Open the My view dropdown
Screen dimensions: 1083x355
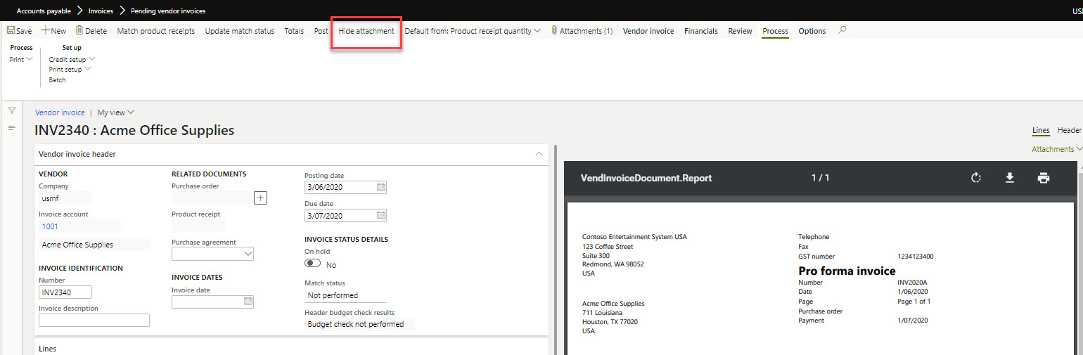click(116, 112)
